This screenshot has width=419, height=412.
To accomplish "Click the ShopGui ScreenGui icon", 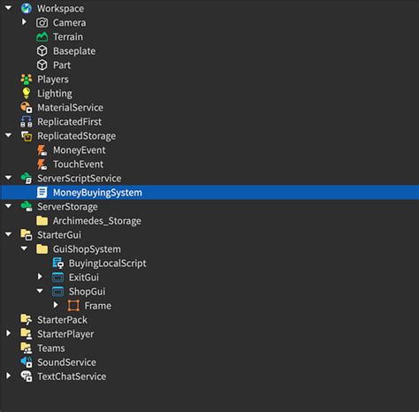I will (x=57, y=292).
